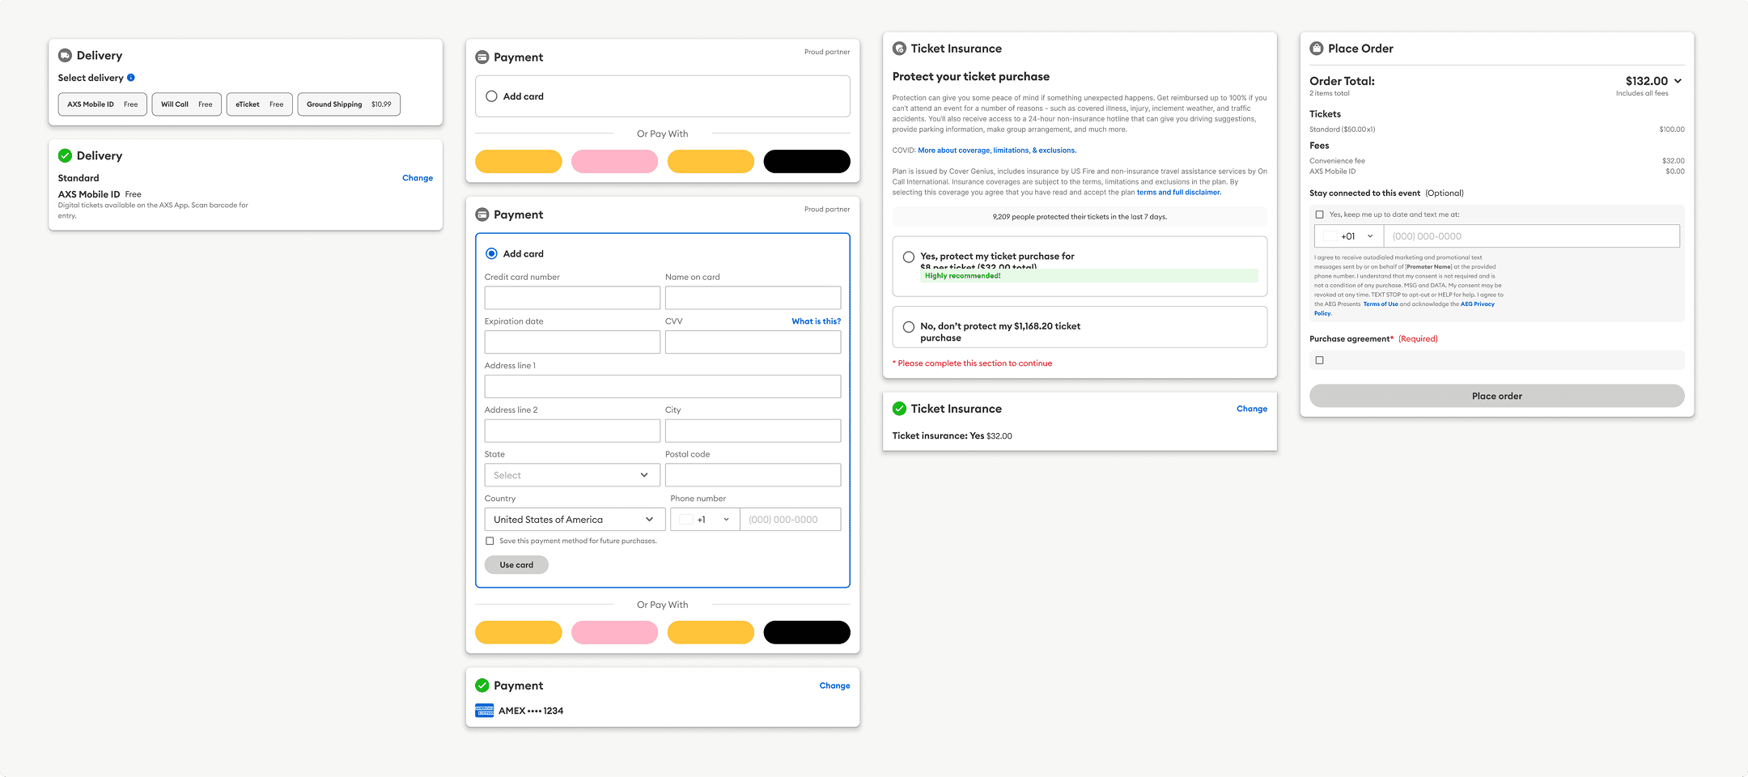Focus the CVV field

753,342
